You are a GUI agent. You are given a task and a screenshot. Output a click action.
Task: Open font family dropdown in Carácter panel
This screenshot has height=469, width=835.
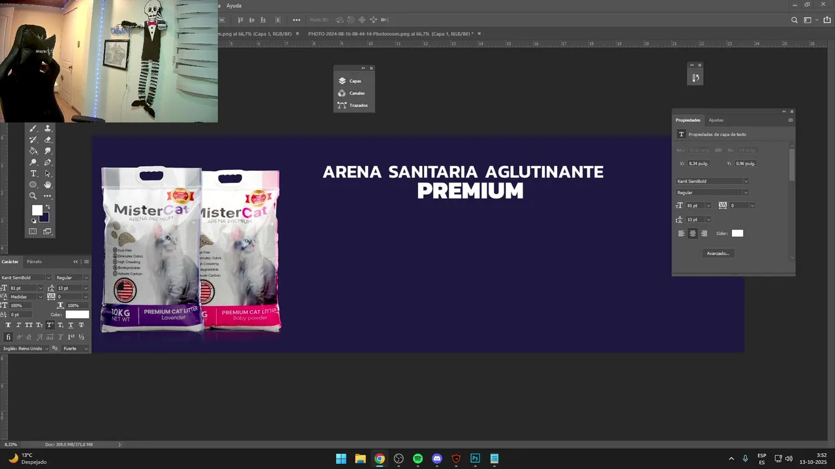coord(48,278)
